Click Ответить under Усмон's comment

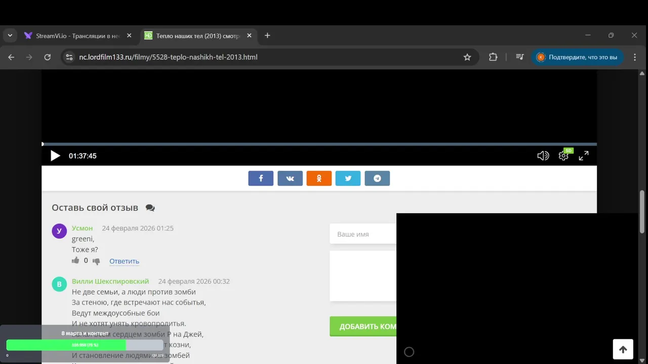point(124,261)
